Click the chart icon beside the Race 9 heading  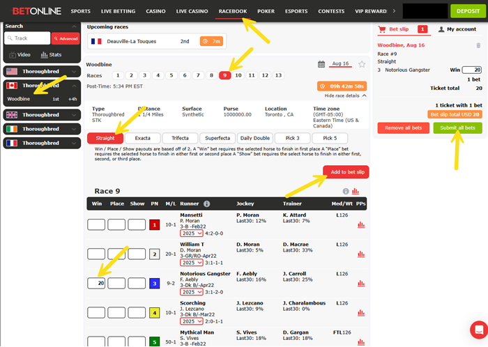[356, 191]
